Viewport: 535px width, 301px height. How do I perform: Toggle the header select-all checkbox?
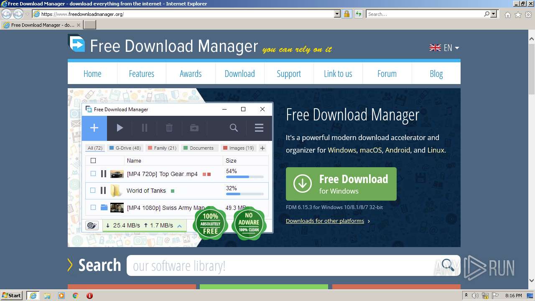[x=93, y=161]
